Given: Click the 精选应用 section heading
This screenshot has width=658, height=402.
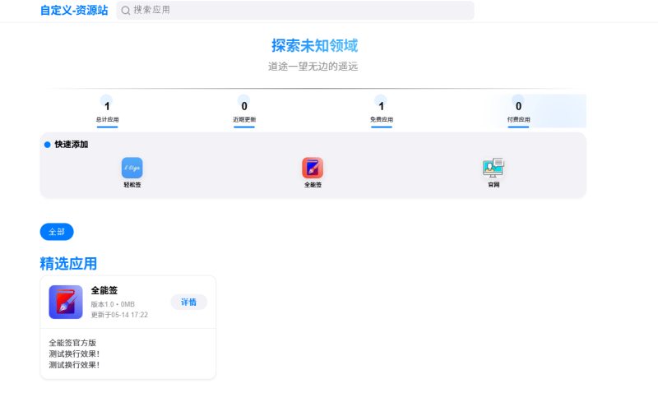Looking at the screenshot, I should (x=68, y=264).
